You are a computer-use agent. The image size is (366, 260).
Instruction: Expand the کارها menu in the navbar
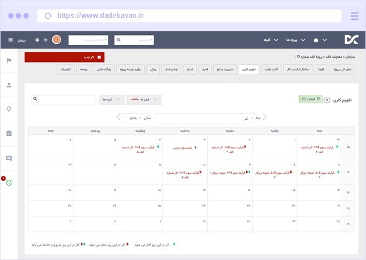[x=271, y=40]
